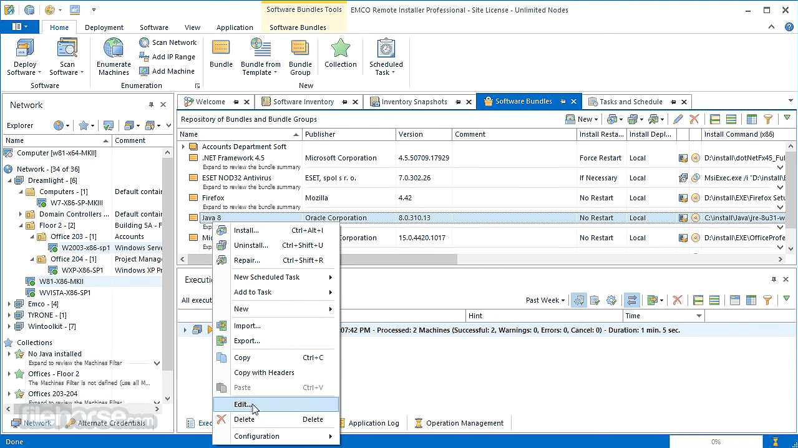The image size is (798, 448).
Task: Open the Scheduled Task ribbon button
Action: [386, 57]
